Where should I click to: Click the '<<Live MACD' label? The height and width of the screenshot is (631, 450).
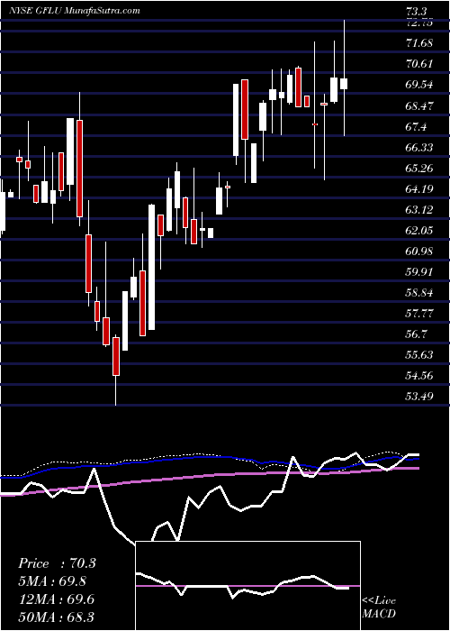coord(379,608)
